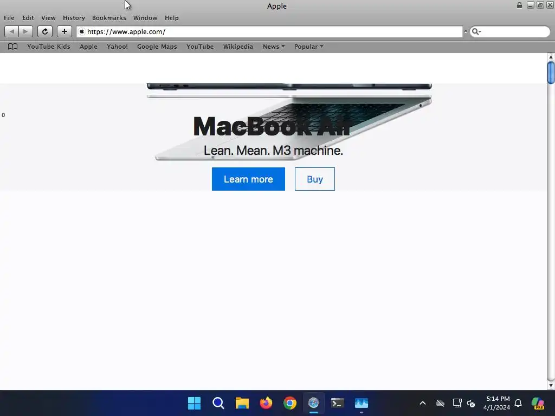Click the magnifier icon in the search field
Image resolution: width=555 pixels, height=416 pixels.
click(476, 32)
